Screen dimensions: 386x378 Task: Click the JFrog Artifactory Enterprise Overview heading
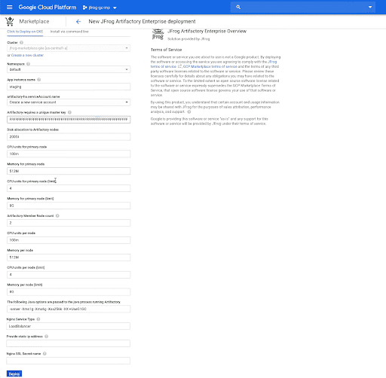point(207,31)
